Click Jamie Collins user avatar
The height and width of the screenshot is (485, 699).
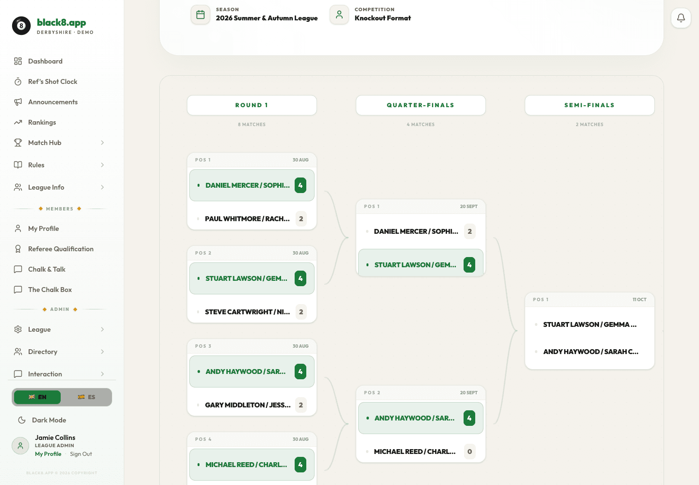[x=20, y=446]
